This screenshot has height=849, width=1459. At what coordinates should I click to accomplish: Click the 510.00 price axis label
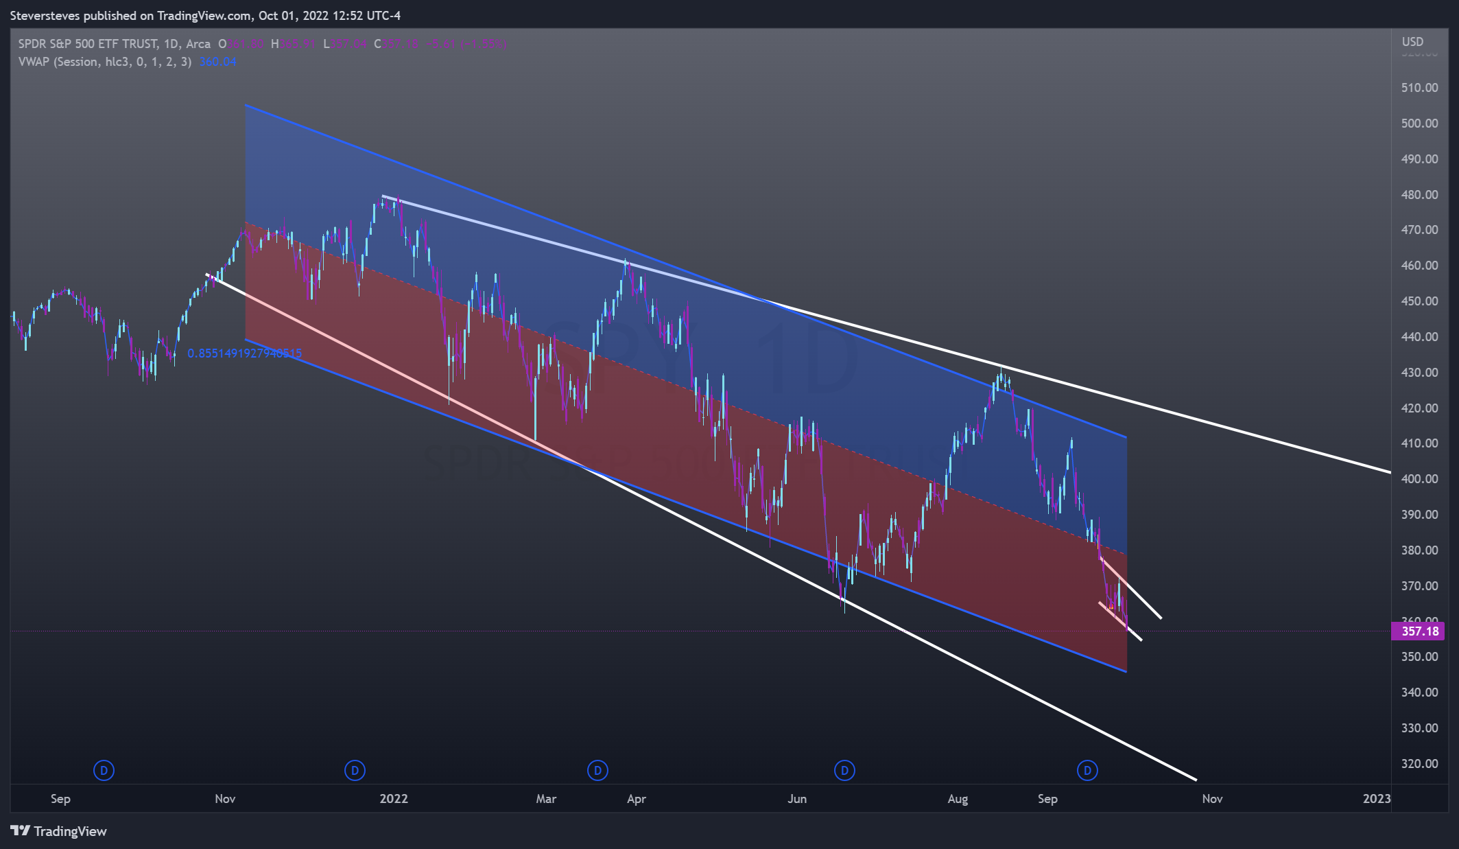(x=1419, y=88)
